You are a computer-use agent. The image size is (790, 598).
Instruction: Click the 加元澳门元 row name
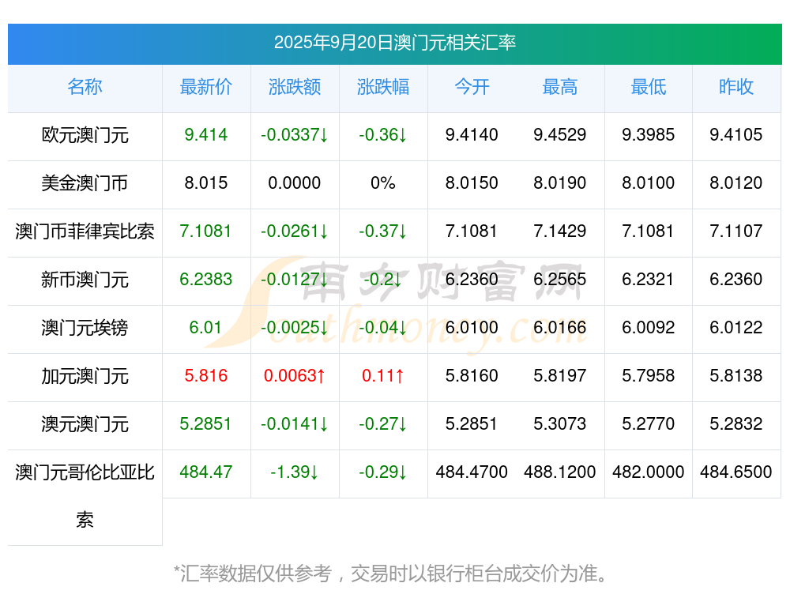point(85,376)
